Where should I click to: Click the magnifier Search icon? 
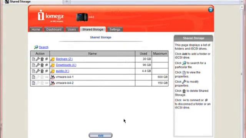coord(36,47)
